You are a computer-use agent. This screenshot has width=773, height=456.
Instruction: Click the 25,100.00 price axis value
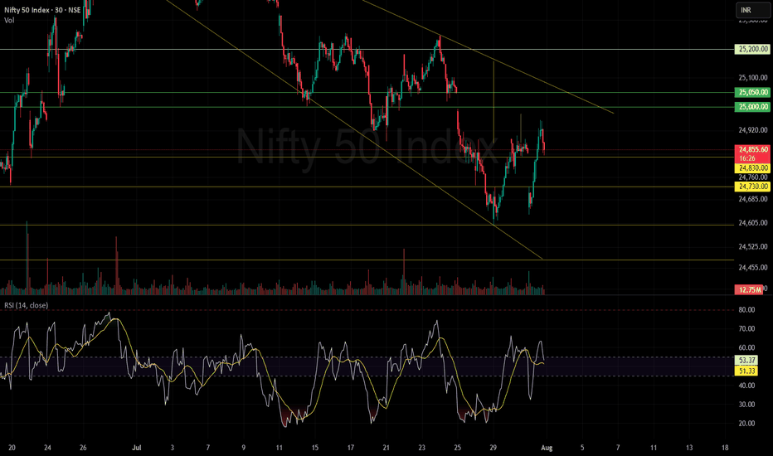(753, 78)
